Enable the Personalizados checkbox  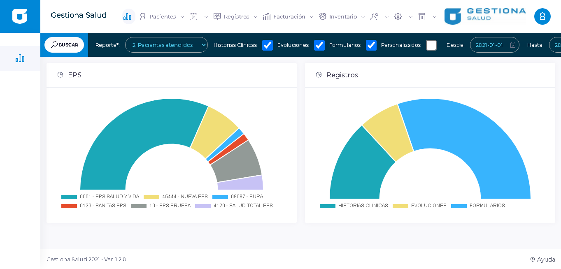431,45
